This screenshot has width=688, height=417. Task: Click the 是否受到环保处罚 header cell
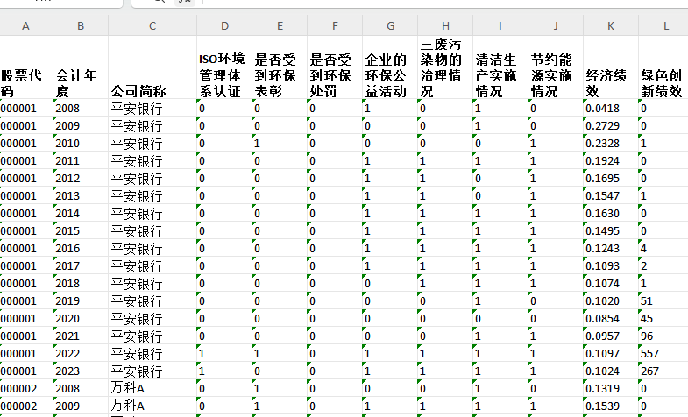(x=335, y=67)
